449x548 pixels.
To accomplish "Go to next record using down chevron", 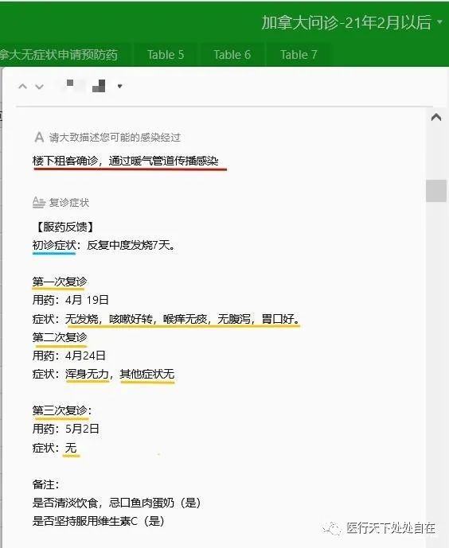I will pyautogui.click(x=39, y=87).
